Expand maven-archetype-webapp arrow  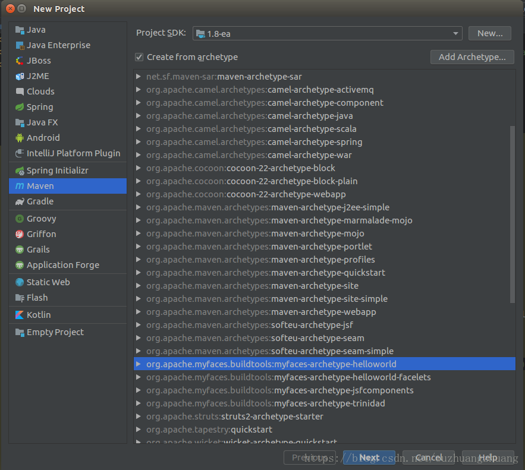pyautogui.click(x=139, y=312)
